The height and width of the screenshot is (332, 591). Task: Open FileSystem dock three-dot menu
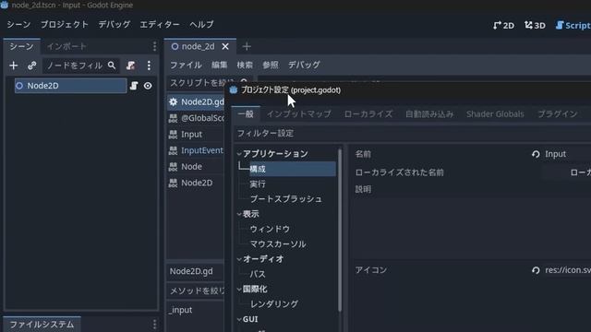click(x=154, y=324)
